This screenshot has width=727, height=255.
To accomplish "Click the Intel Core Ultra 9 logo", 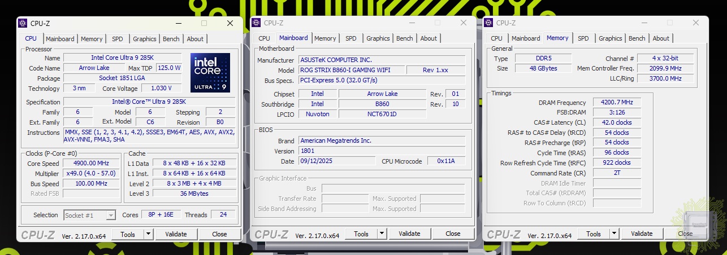I will pyautogui.click(x=210, y=73).
